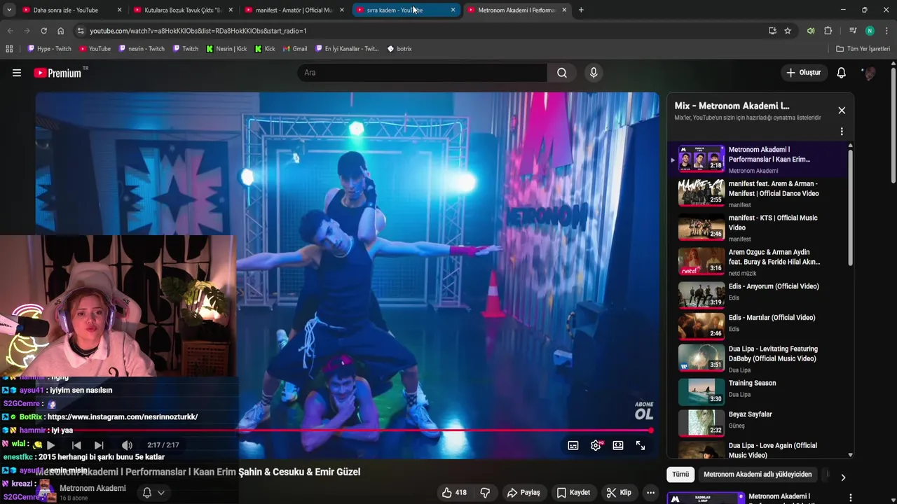Switch player to theater mode
This screenshot has height=504, width=897.
(x=618, y=445)
